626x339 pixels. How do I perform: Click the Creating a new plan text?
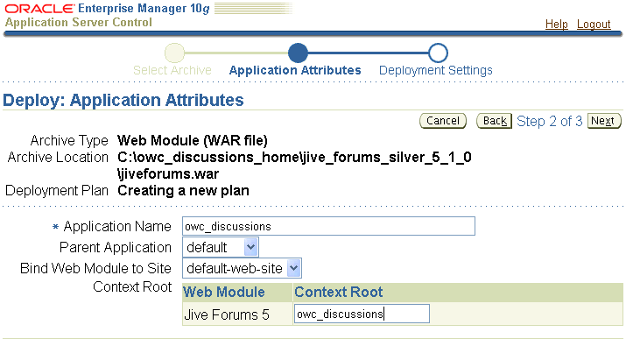183,190
